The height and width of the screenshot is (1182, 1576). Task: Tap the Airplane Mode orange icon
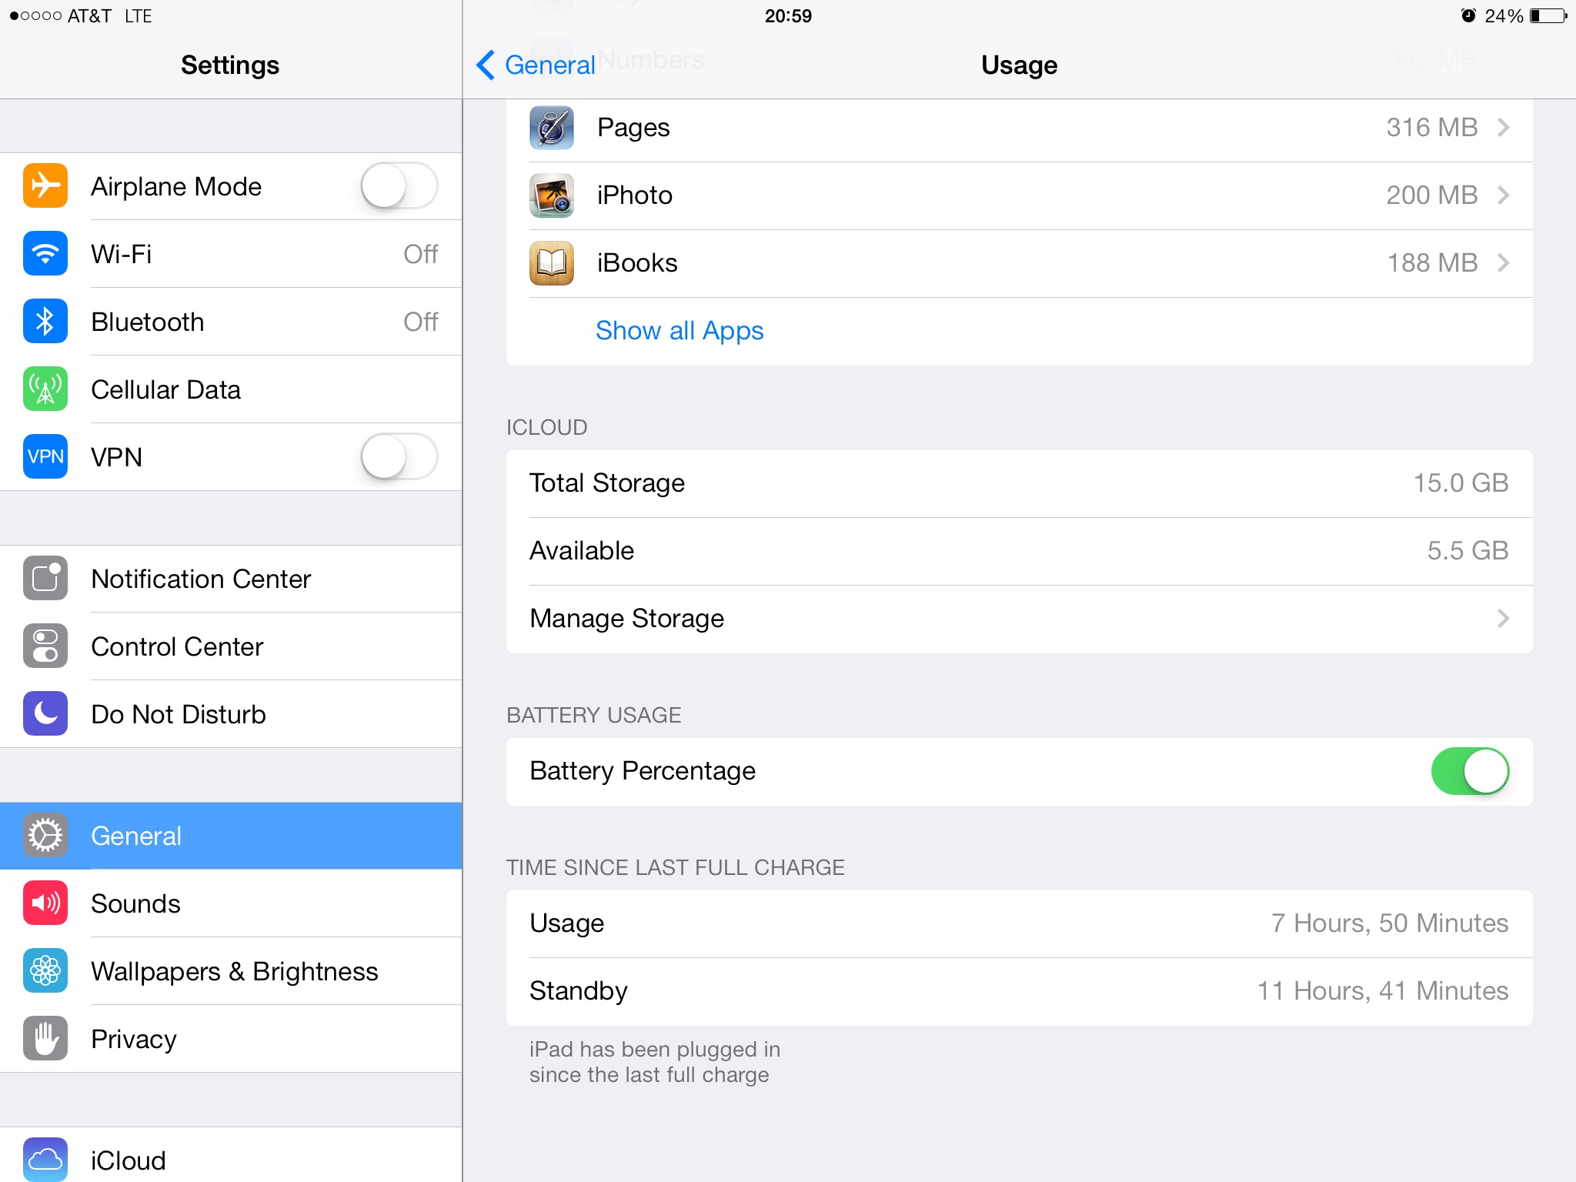pos(45,186)
